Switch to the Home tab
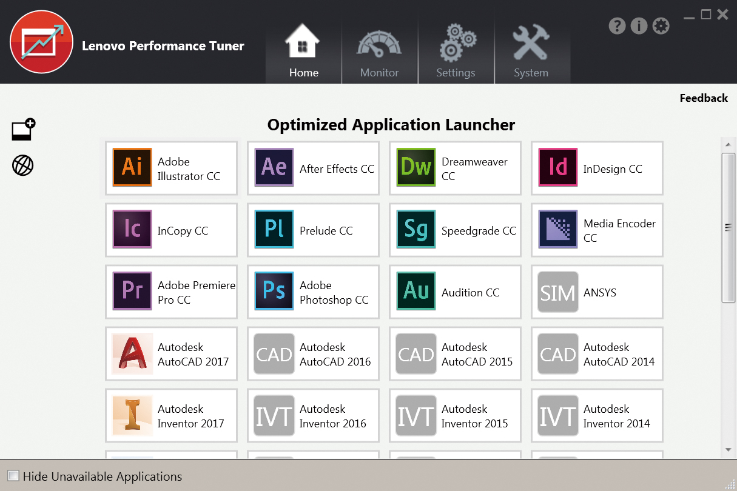Viewport: 737px width, 491px height. click(x=304, y=51)
